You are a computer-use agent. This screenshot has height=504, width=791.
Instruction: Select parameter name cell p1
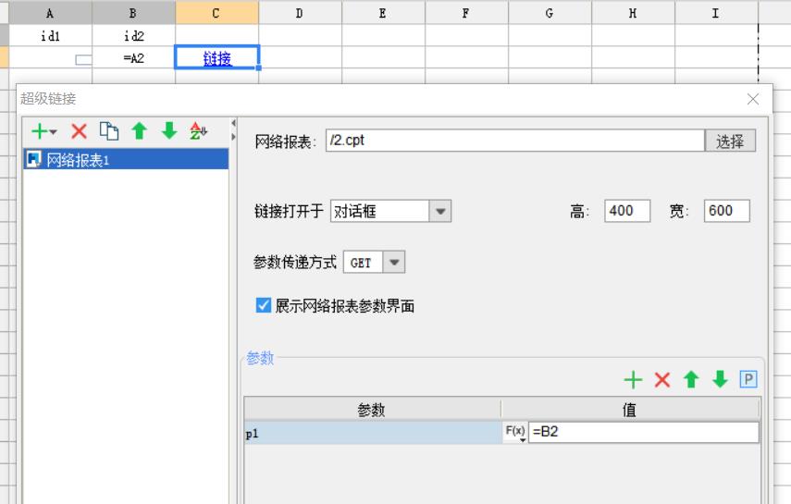click(373, 433)
